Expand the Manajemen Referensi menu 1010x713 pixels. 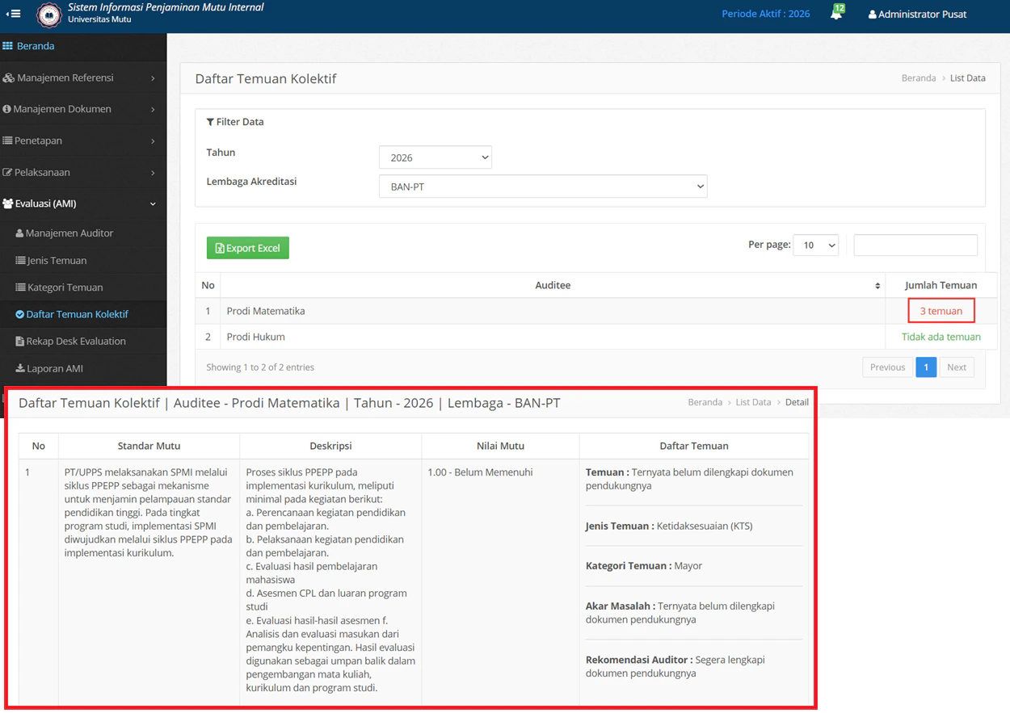click(x=83, y=78)
